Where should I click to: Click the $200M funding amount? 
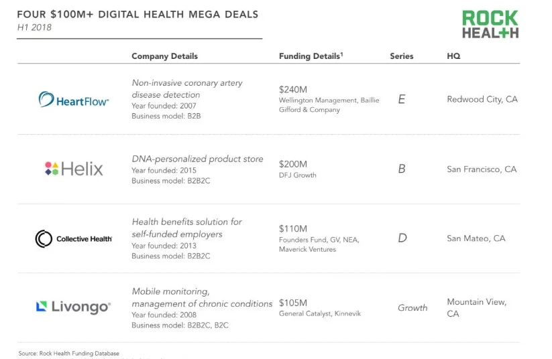tap(293, 164)
